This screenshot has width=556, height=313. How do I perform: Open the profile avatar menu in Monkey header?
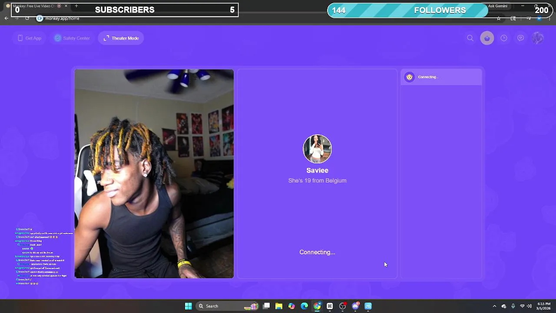[x=538, y=38]
